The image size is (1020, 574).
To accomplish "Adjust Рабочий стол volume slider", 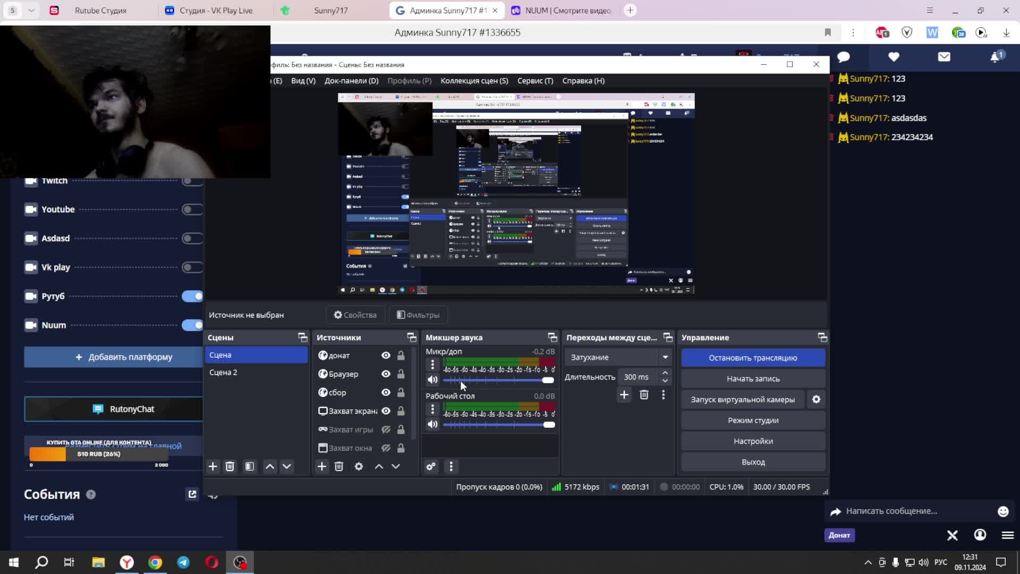I will point(498,425).
